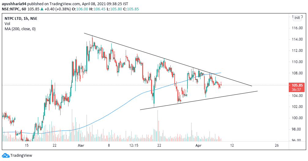The image size is (308, 161).
Task: Click the green up-arrow next to 105.85 in header
Action: click(42, 9)
